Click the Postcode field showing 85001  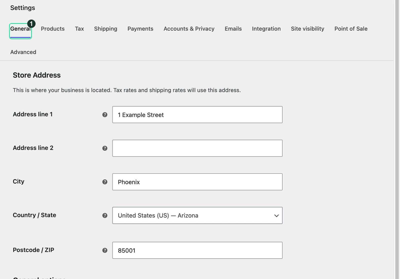point(197,250)
